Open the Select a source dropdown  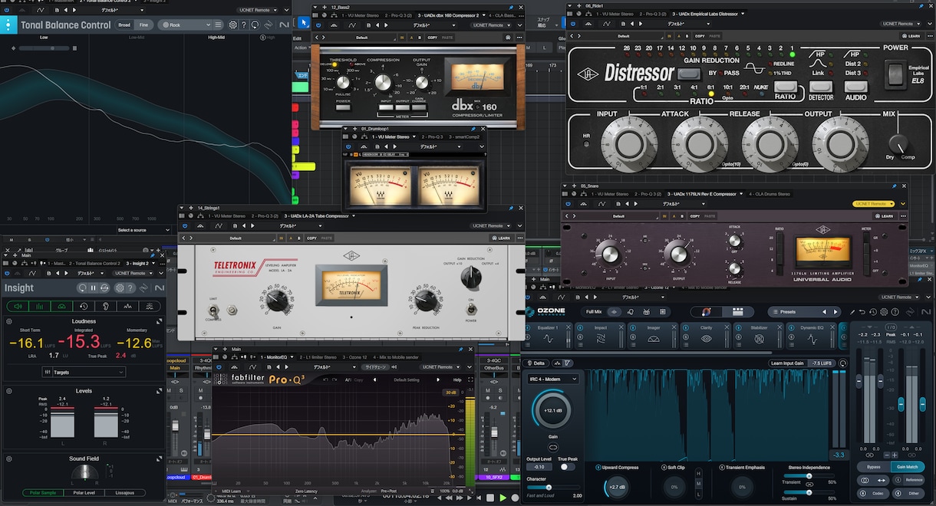(x=144, y=230)
